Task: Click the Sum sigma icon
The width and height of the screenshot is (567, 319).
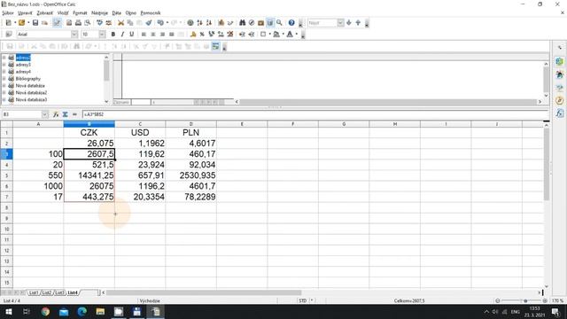Action: click(65, 114)
